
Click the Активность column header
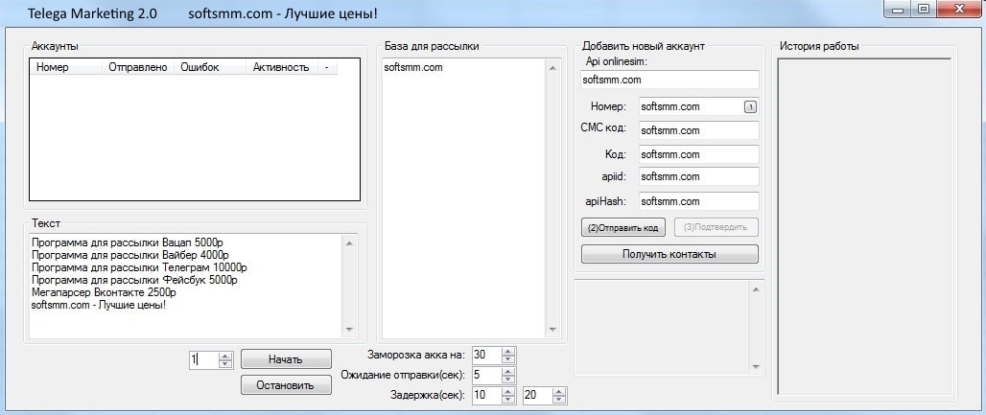[x=281, y=67]
